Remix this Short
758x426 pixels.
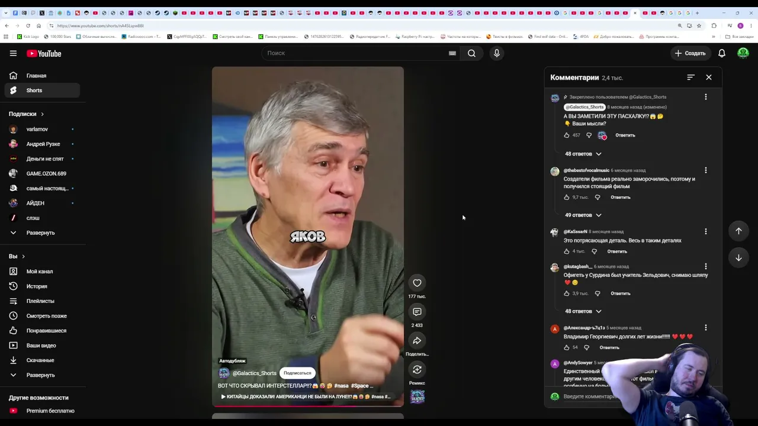click(417, 370)
